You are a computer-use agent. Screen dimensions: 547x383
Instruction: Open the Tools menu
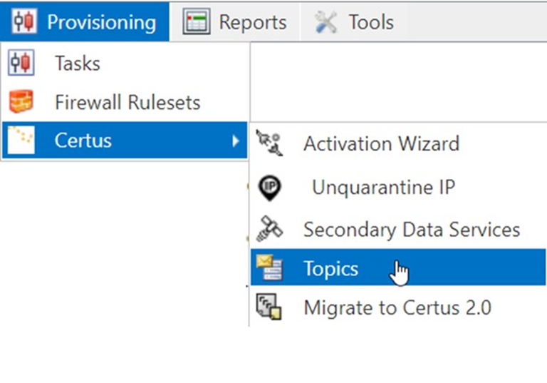pos(370,21)
